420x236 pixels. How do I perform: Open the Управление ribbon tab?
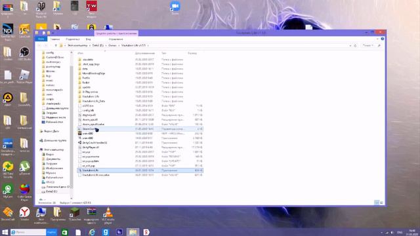click(116, 39)
